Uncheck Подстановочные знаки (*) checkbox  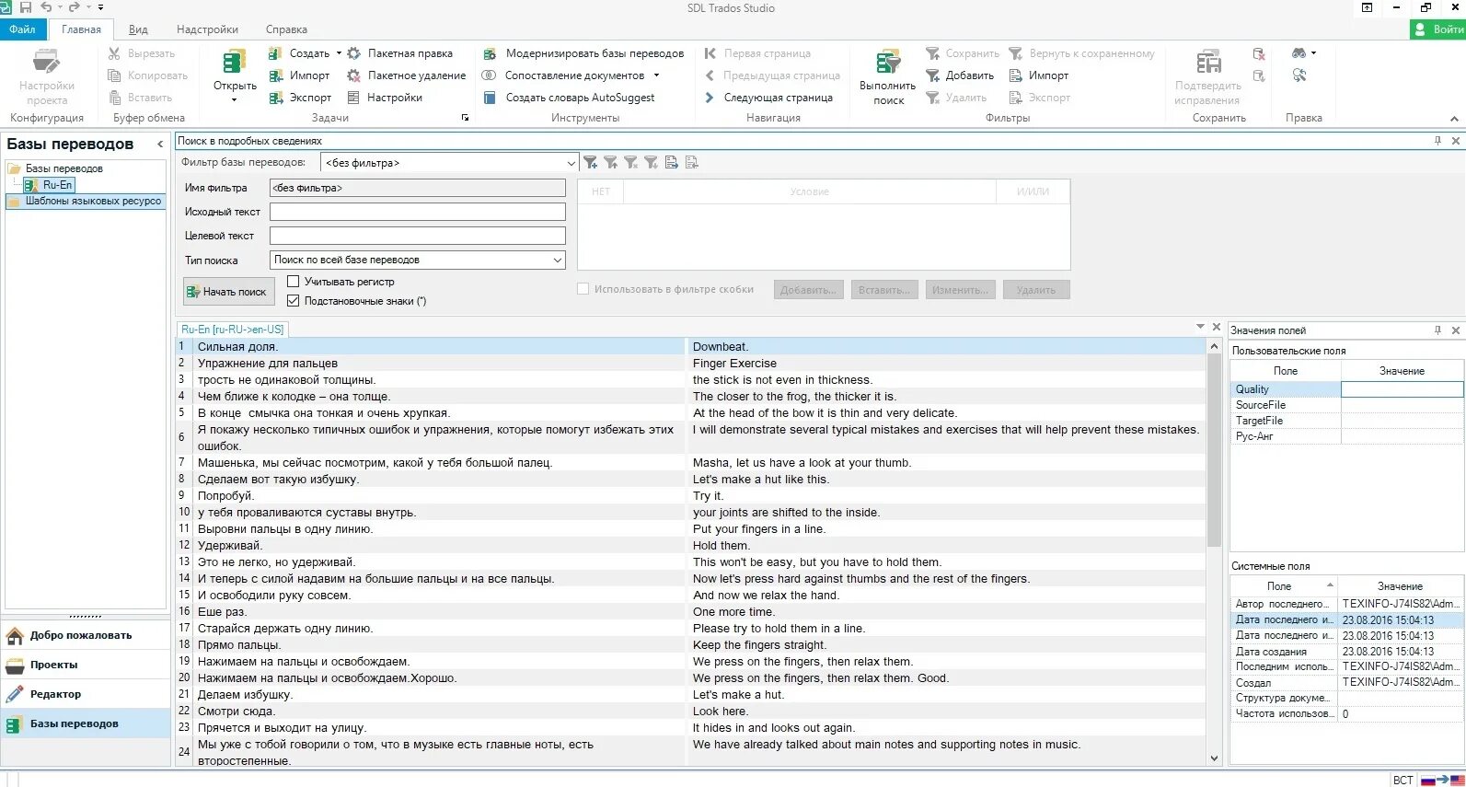(x=294, y=301)
